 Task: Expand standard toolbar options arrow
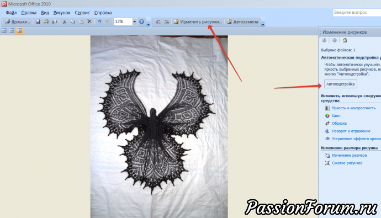pos(149,24)
